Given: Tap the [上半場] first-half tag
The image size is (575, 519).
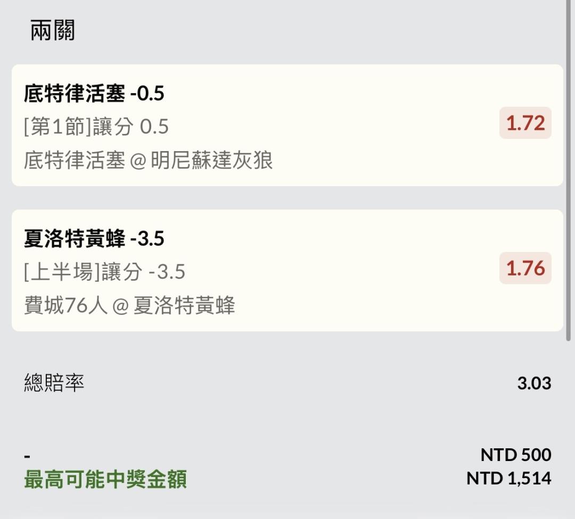Looking at the screenshot, I should coord(58,272).
